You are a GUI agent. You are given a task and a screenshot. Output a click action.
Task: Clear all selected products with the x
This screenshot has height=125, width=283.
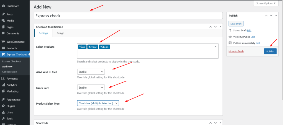pyautogui.click(x=216, y=47)
